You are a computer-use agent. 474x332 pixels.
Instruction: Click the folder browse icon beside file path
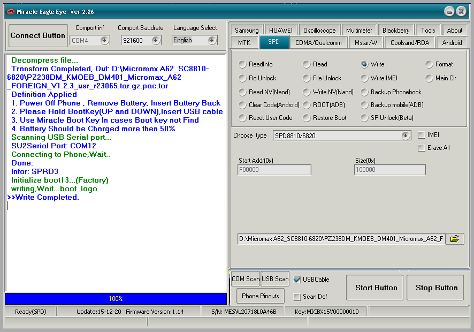455,239
